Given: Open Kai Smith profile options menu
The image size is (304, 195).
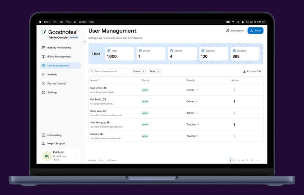Looking at the screenshot, I should click(77, 156).
